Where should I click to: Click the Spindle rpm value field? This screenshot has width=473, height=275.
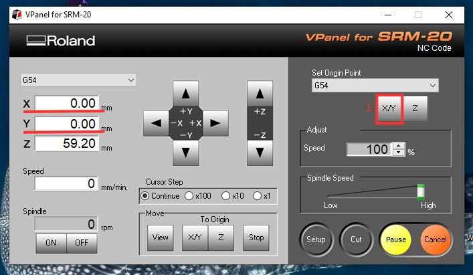66,224
